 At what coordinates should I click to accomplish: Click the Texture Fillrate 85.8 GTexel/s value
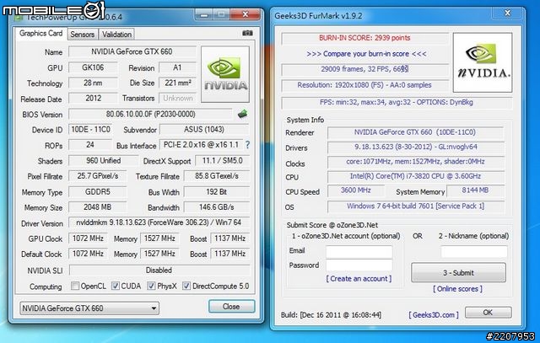click(217, 176)
